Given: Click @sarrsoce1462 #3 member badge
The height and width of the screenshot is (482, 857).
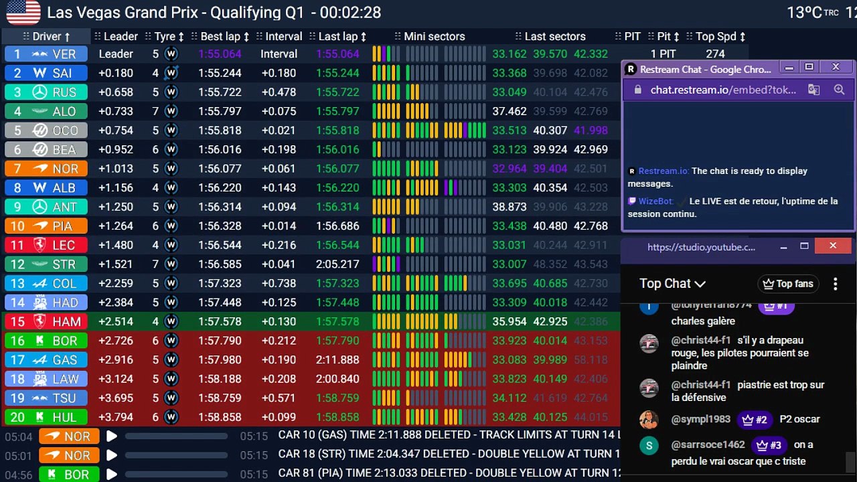Looking at the screenshot, I should coord(769,445).
